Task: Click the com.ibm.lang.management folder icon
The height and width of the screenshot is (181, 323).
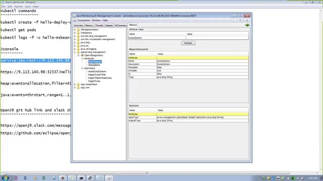Action: pyautogui.click(x=78, y=36)
